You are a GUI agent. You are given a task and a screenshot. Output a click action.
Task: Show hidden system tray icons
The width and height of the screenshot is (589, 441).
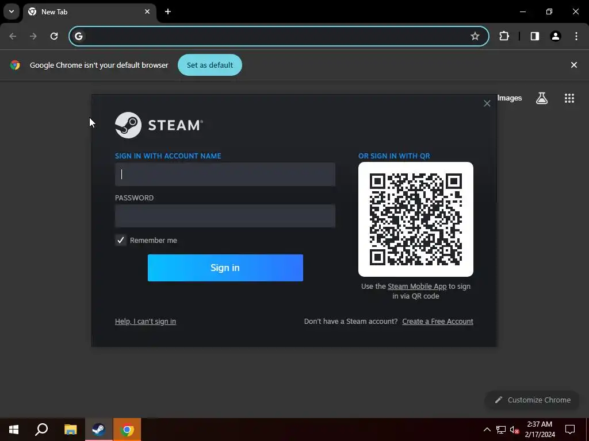click(x=487, y=430)
